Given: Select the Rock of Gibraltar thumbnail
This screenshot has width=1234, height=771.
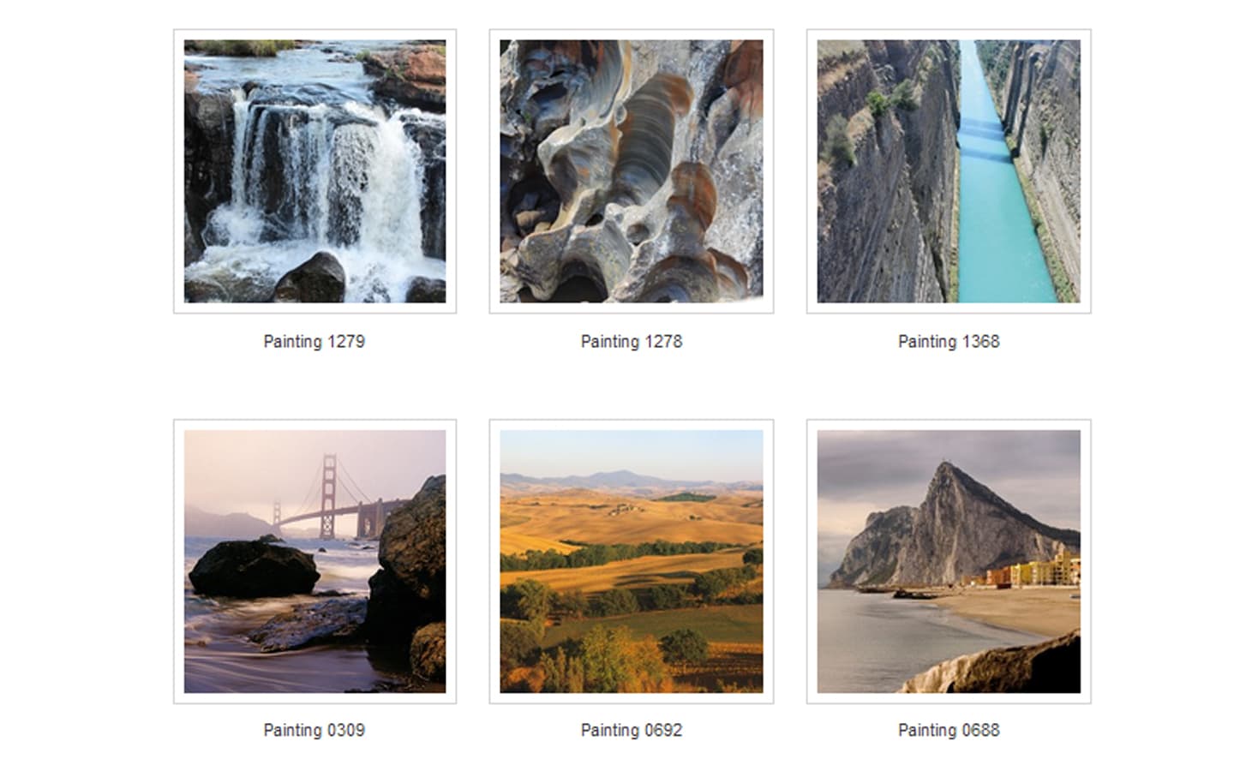Looking at the screenshot, I should click(x=949, y=561).
